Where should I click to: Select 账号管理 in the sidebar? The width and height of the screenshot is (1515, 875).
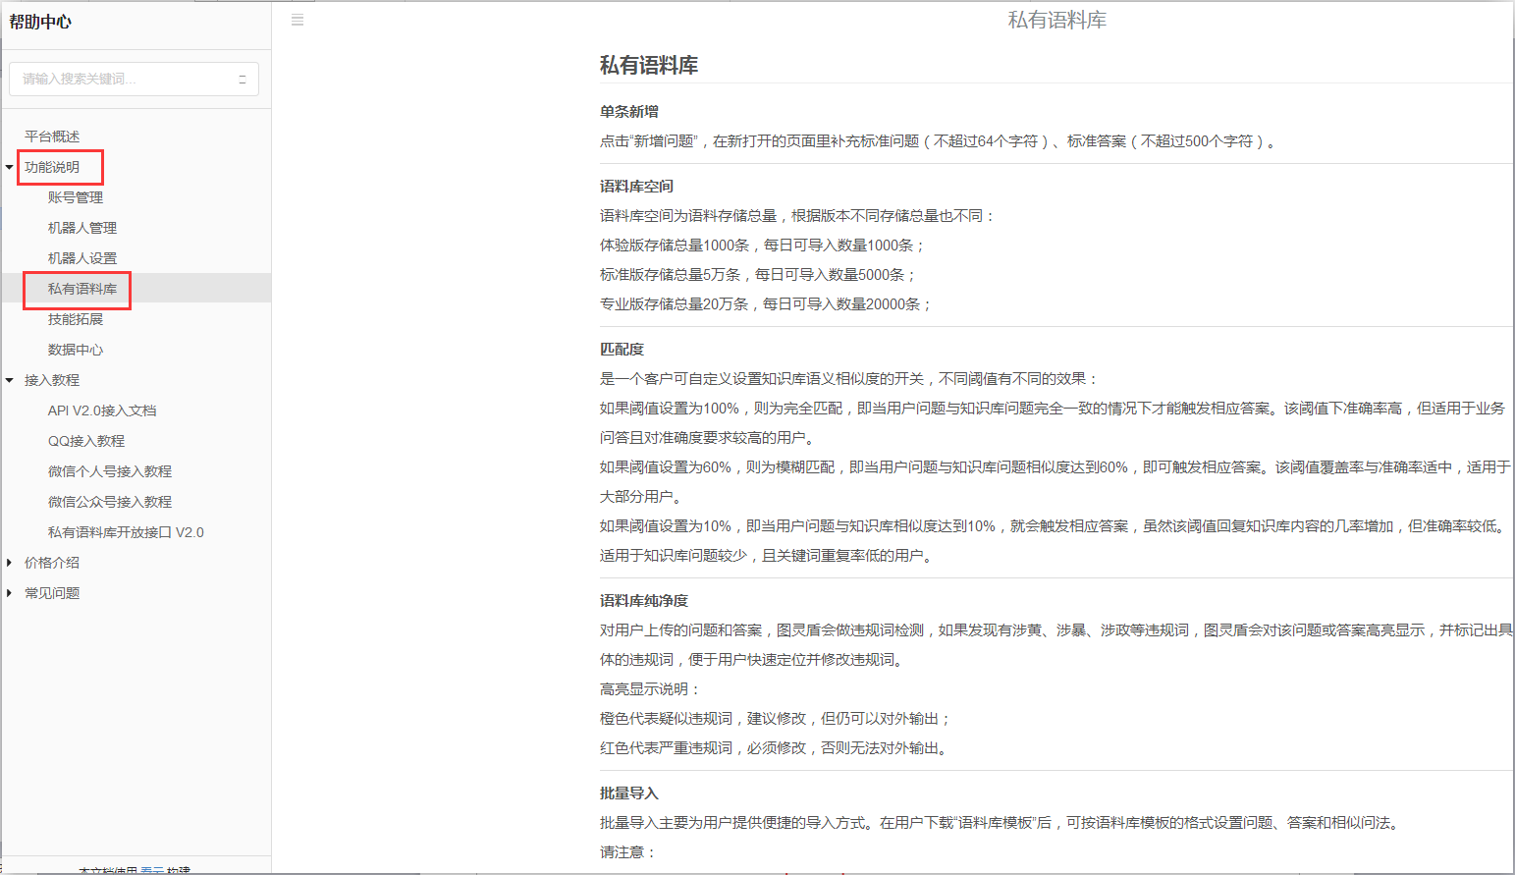pyautogui.click(x=76, y=197)
